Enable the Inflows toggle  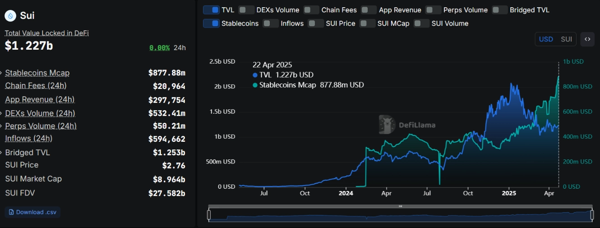pos(271,23)
